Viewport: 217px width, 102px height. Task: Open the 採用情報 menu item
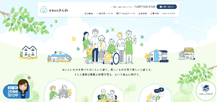[x=143, y=13]
